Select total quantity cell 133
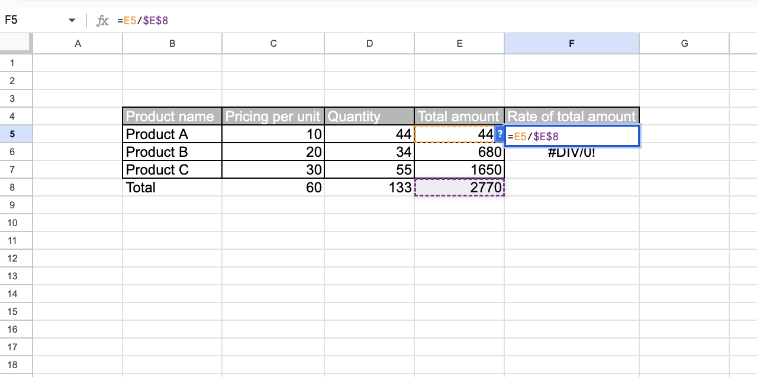Screen dimensions: 757x377 coord(369,187)
